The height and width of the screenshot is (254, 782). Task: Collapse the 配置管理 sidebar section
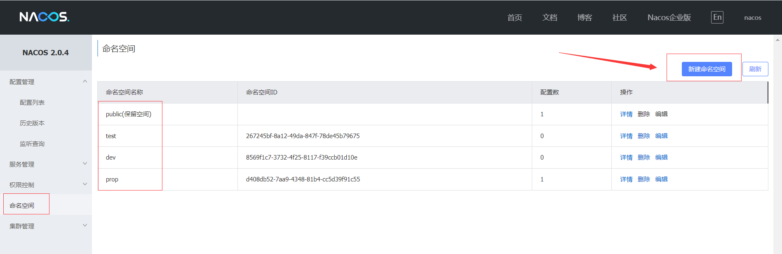tap(85, 82)
